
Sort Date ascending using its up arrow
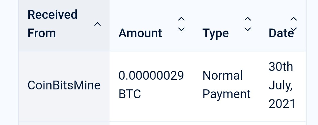point(294,19)
